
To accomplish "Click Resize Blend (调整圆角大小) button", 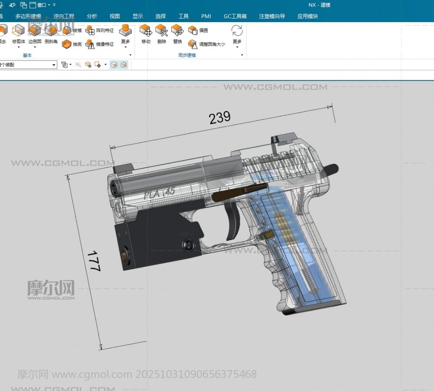I will pyautogui.click(x=207, y=44).
